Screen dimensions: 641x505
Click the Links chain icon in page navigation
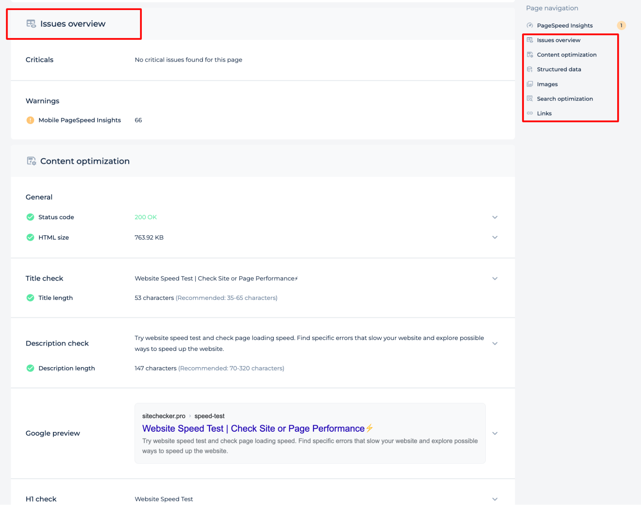[530, 113]
